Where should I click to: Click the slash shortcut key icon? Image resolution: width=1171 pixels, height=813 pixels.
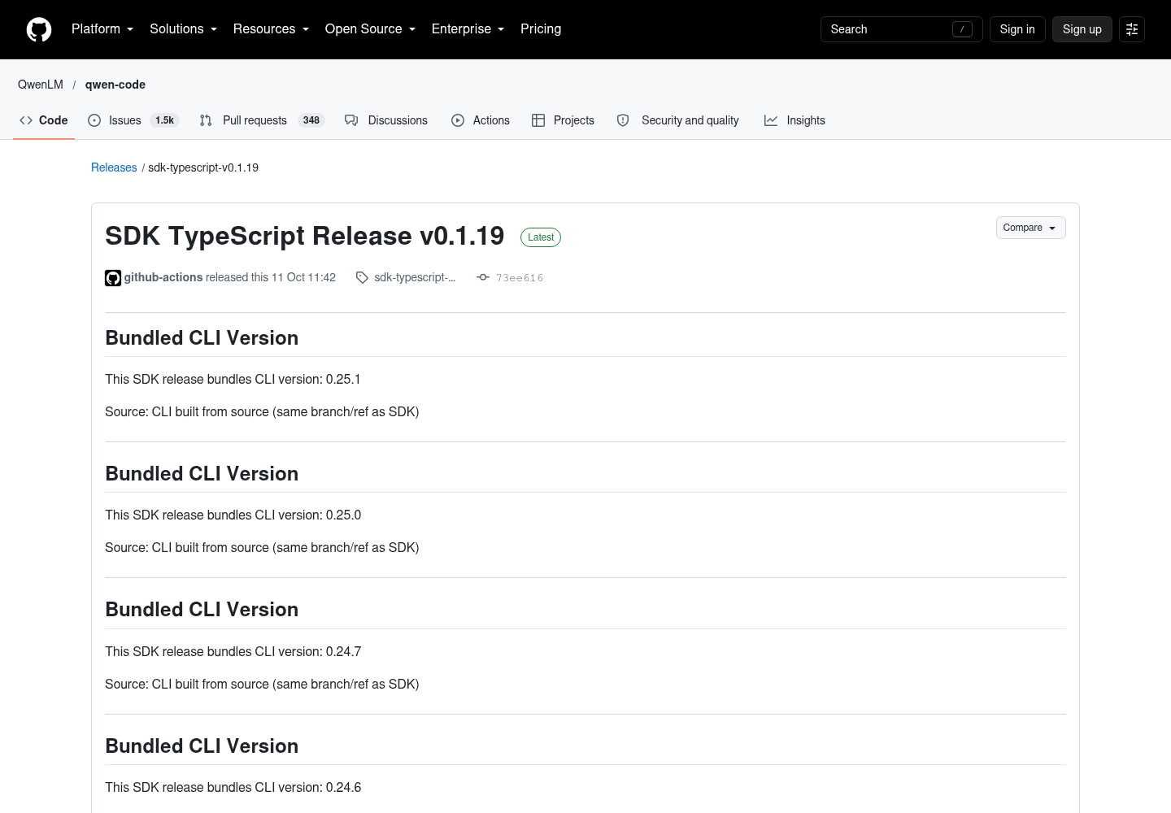point(962,29)
